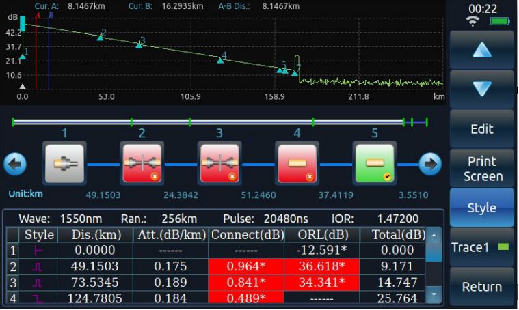This screenshot has width=519, height=310.
Task: Click the battery status icon
Action: tap(500, 21)
